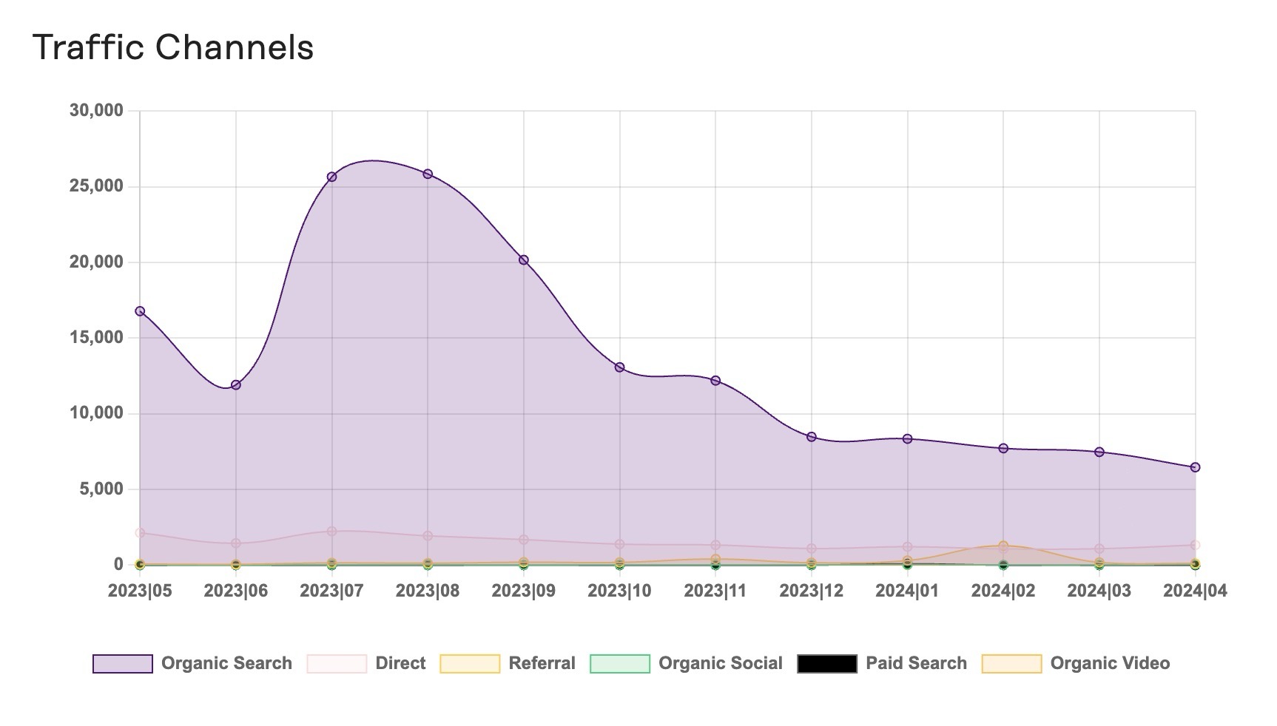
Task: Click the Referral legend color box
Action: pos(470,663)
